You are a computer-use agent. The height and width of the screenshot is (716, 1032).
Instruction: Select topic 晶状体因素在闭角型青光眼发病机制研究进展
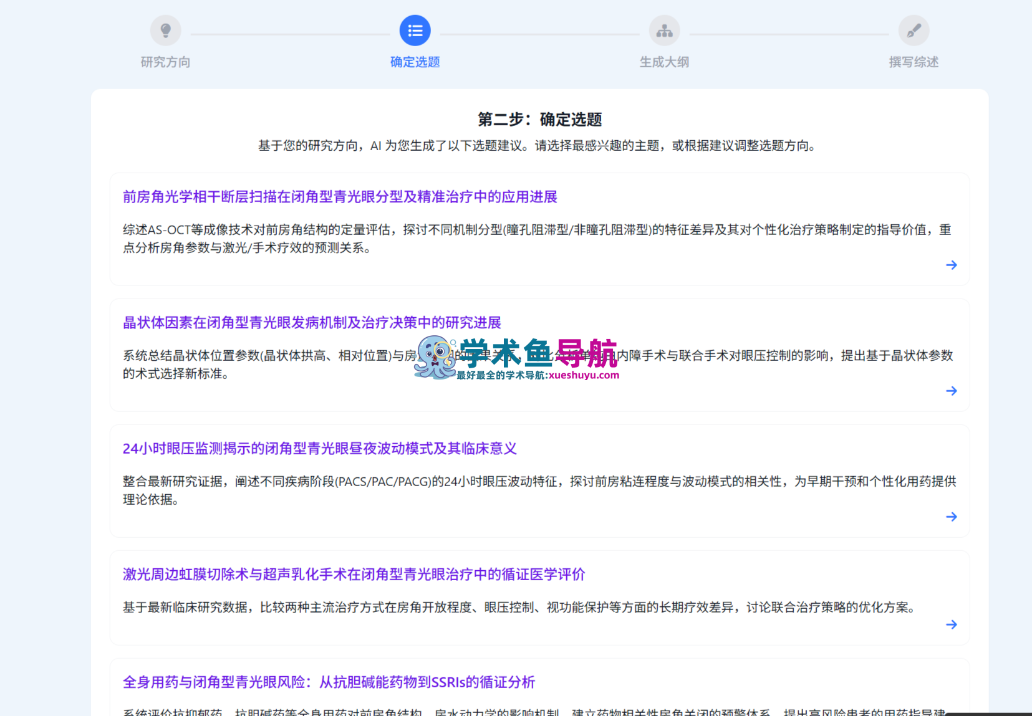[x=313, y=323]
